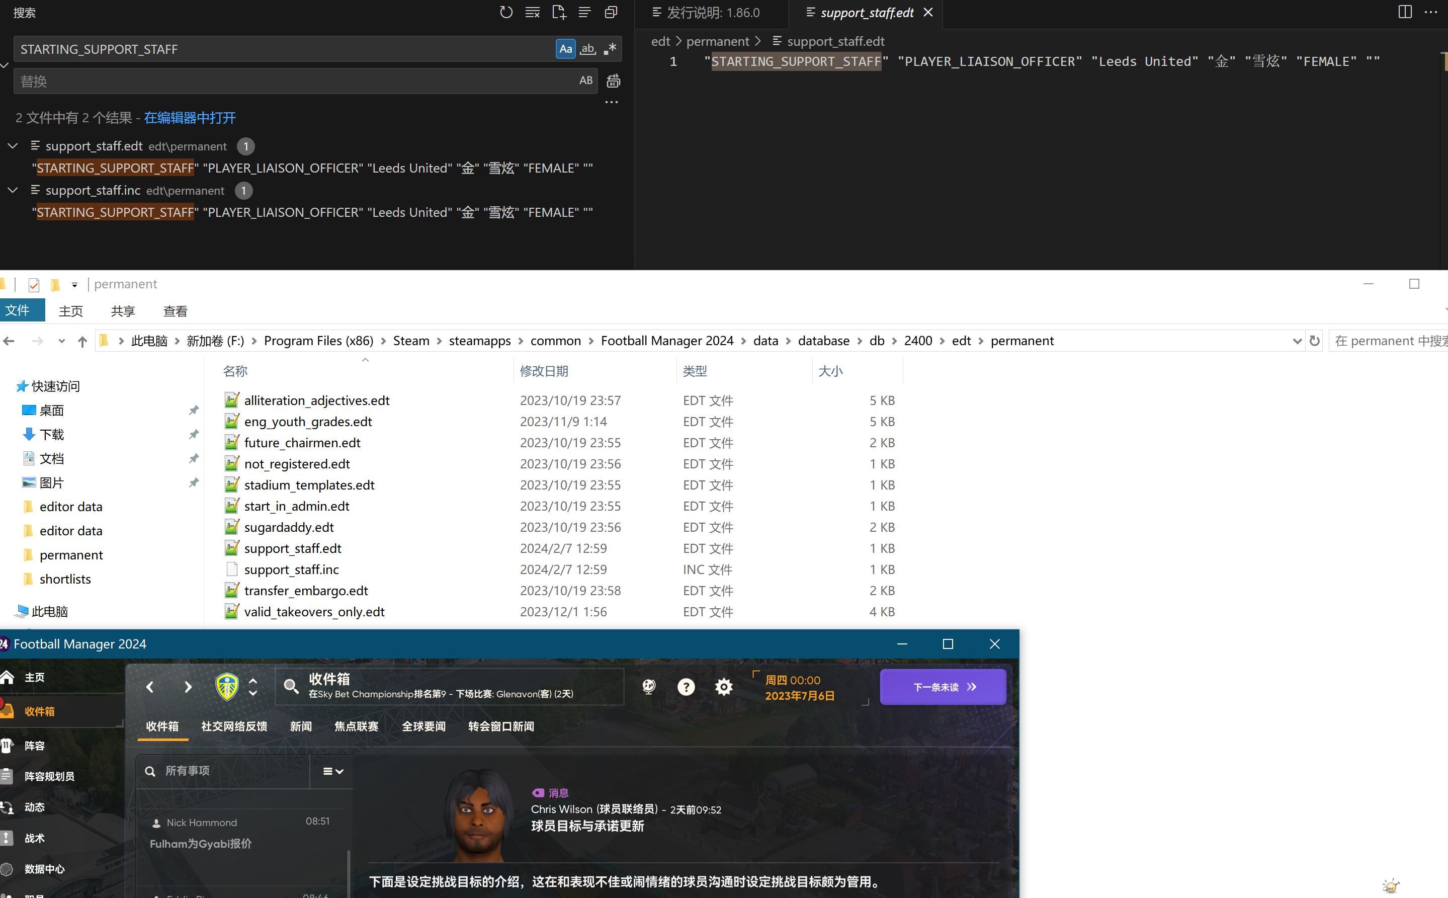Switch to 社交网络反馈 tab
The width and height of the screenshot is (1448, 898).
tap(234, 726)
